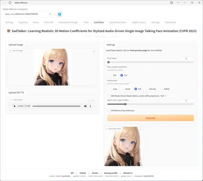Viewport: 203px width, 181px height.
Task: Select the 256 face model resolution
Action: point(113,75)
